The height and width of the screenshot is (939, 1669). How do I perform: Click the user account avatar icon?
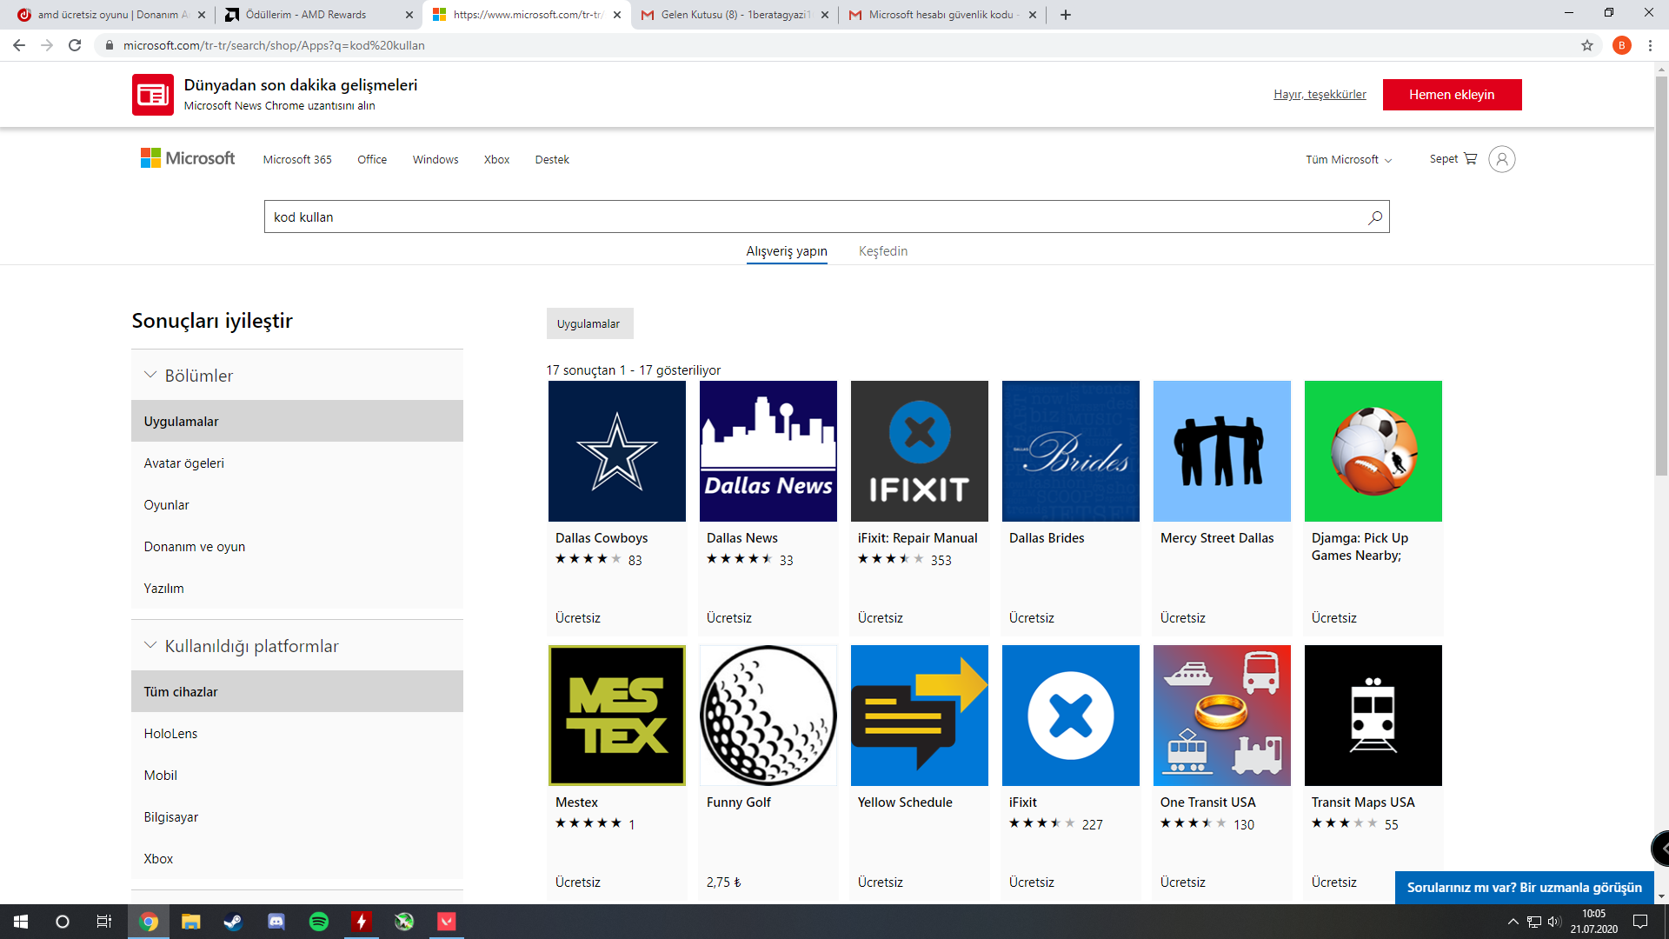pyautogui.click(x=1501, y=159)
